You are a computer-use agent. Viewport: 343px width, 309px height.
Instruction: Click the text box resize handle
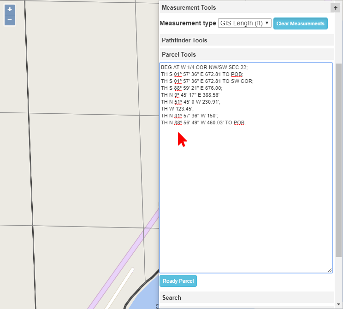[x=329, y=270]
